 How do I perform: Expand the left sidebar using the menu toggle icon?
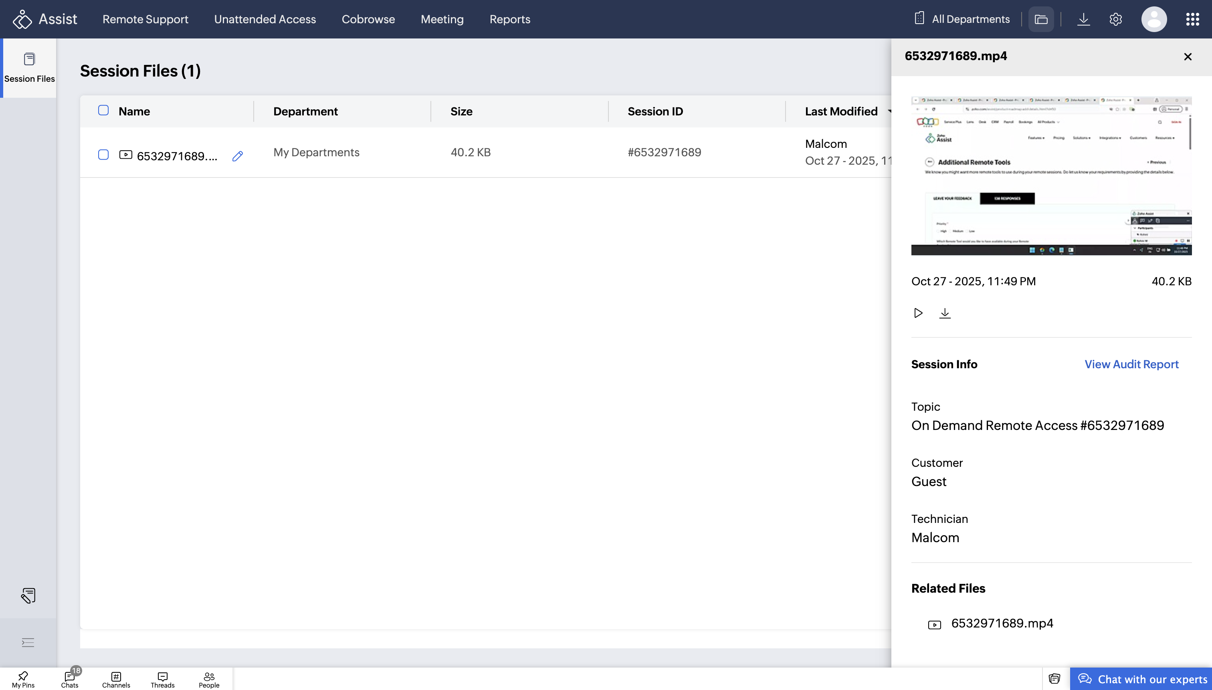coord(28,642)
